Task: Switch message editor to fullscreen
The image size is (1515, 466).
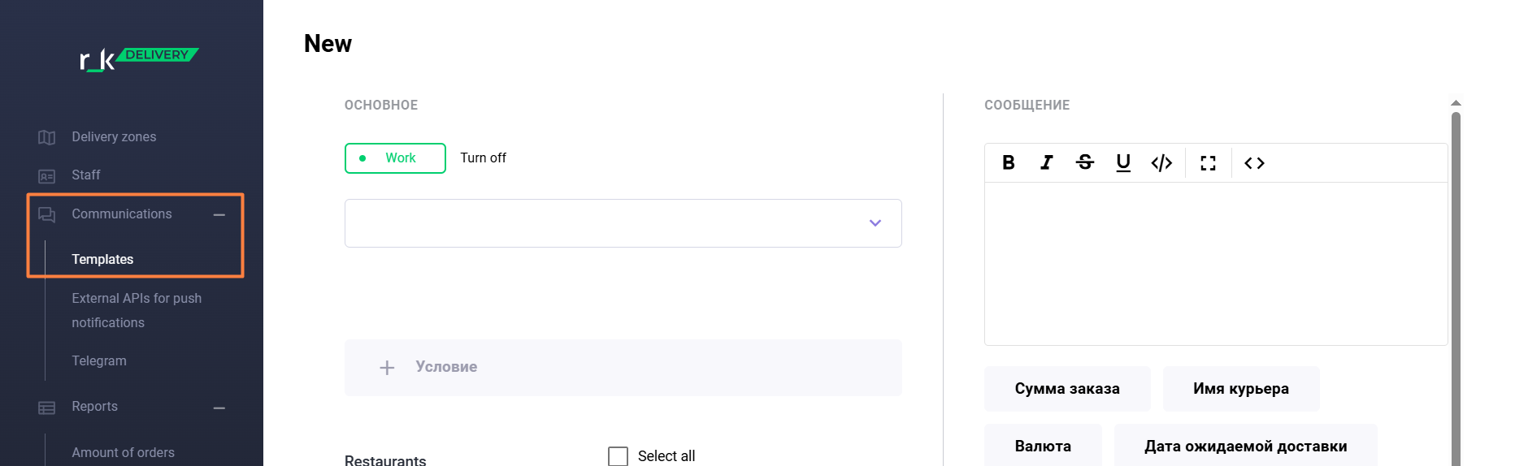Action: click(x=1208, y=163)
